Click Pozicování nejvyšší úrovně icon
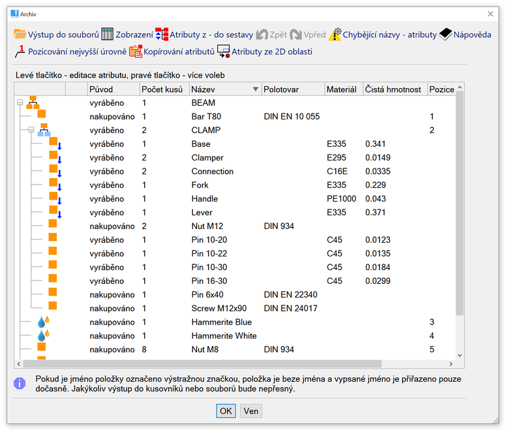This screenshot has width=506, height=430. pyautogui.click(x=20, y=51)
